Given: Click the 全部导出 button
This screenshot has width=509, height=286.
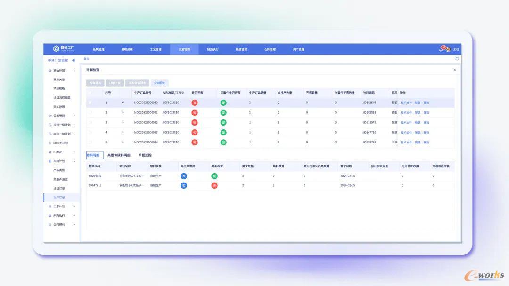Looking at the screenshot, I should (x=160, y=83).
